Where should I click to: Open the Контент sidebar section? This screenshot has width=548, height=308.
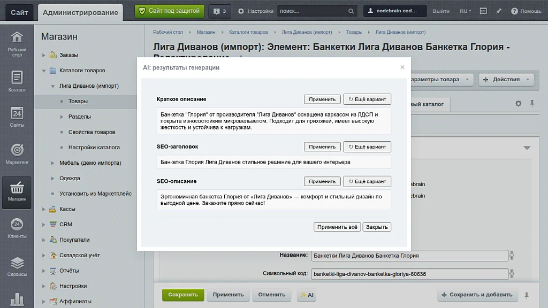tap(17, 81)
